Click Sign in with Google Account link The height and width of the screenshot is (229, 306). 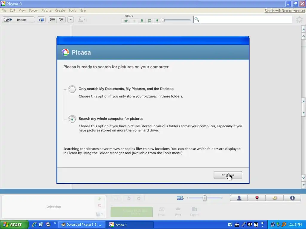coord(284,11)
